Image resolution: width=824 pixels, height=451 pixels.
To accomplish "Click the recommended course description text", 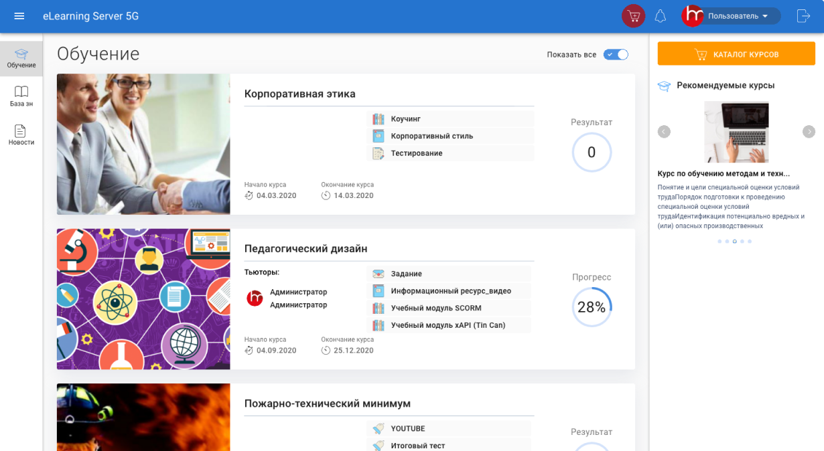I will tap(732, 207).
